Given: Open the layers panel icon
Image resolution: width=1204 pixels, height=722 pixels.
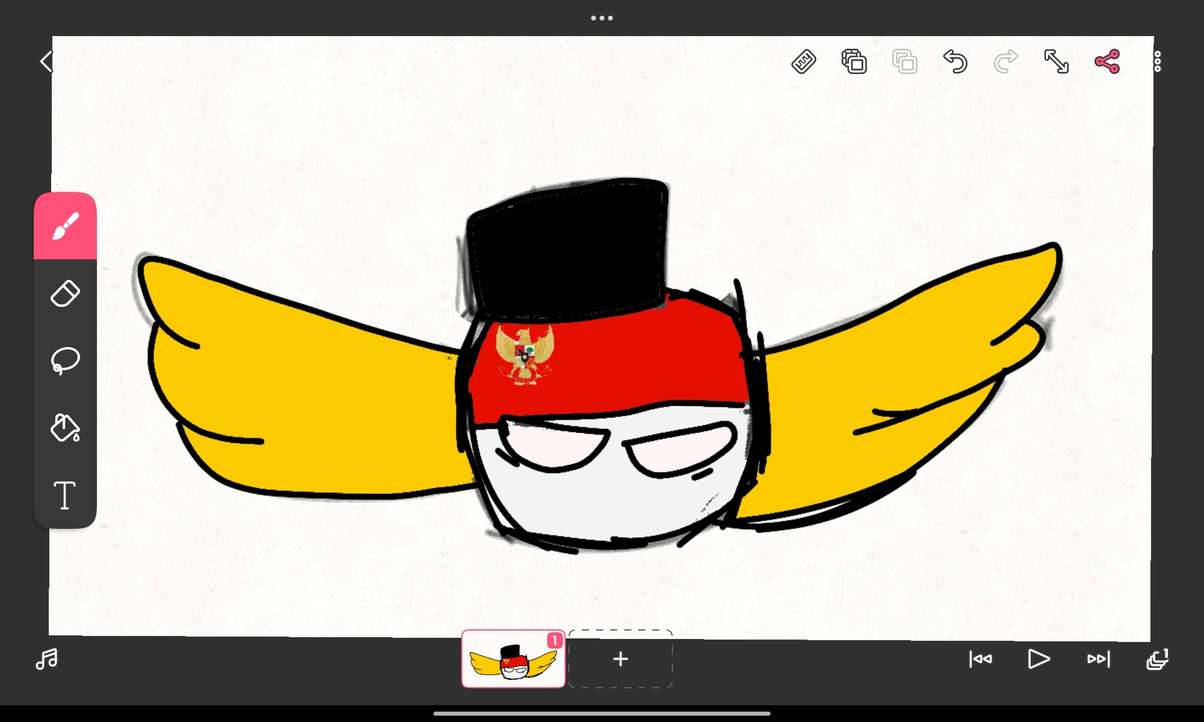Looking at the screenshot, I should (x=1157, y=659).
